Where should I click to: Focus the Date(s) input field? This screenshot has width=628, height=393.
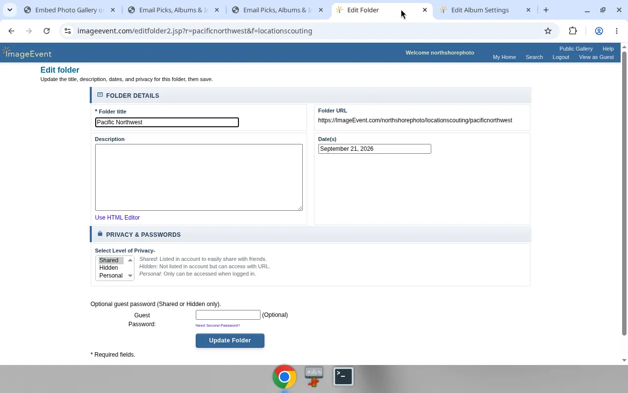tap(374, 149)
